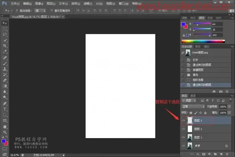Viewport: 235px width, 157px height.
Task: Select the Hand tool
Action: [5, 127]
